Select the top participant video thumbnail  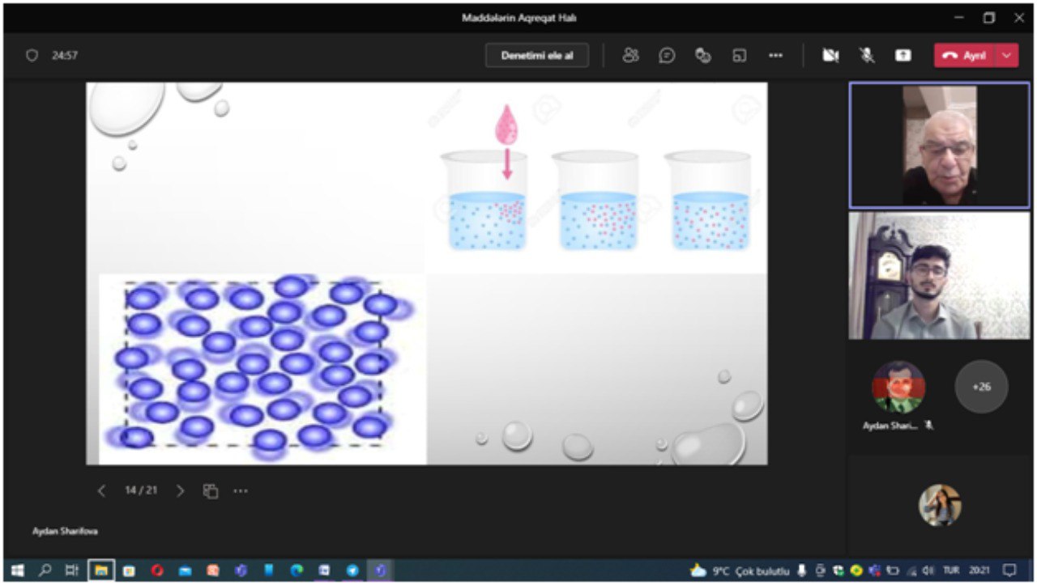point(939,145)
